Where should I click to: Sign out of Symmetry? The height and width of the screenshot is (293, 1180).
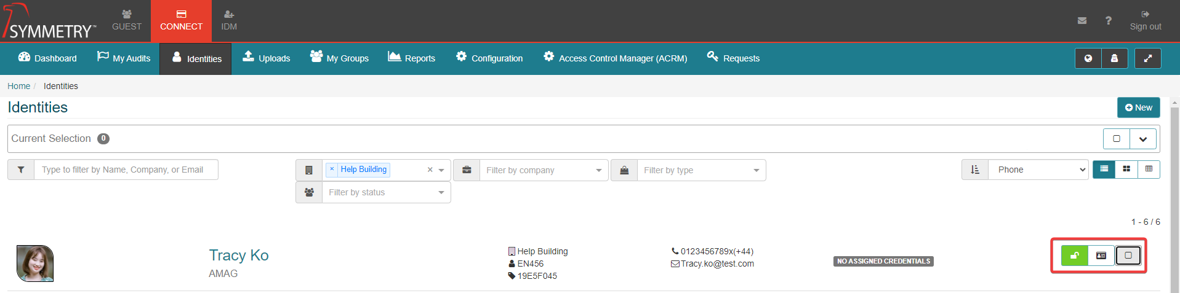coord(1146,21)
